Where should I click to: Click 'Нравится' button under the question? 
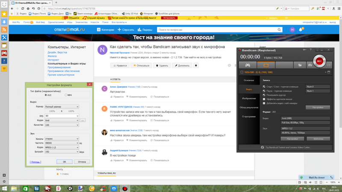[120, 66]
